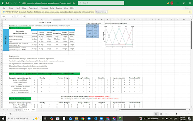Click the zoom in plus button

pos(185,114)
